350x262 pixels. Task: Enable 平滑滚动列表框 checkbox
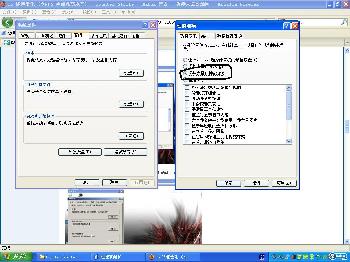pyautogui.click(x=187, y=104)
